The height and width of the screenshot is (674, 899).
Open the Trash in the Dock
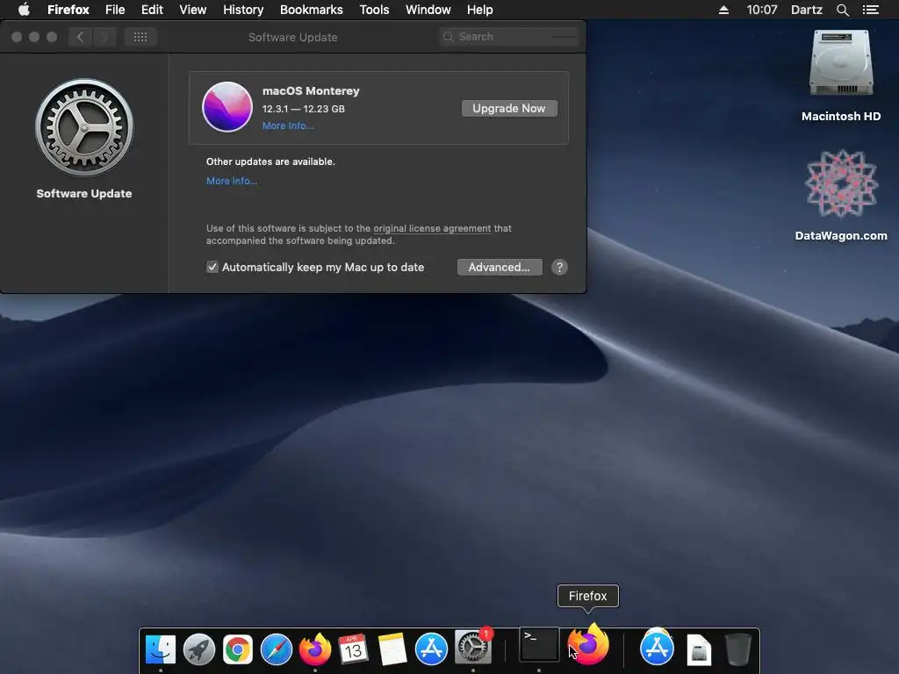click(x=737, y=649)
